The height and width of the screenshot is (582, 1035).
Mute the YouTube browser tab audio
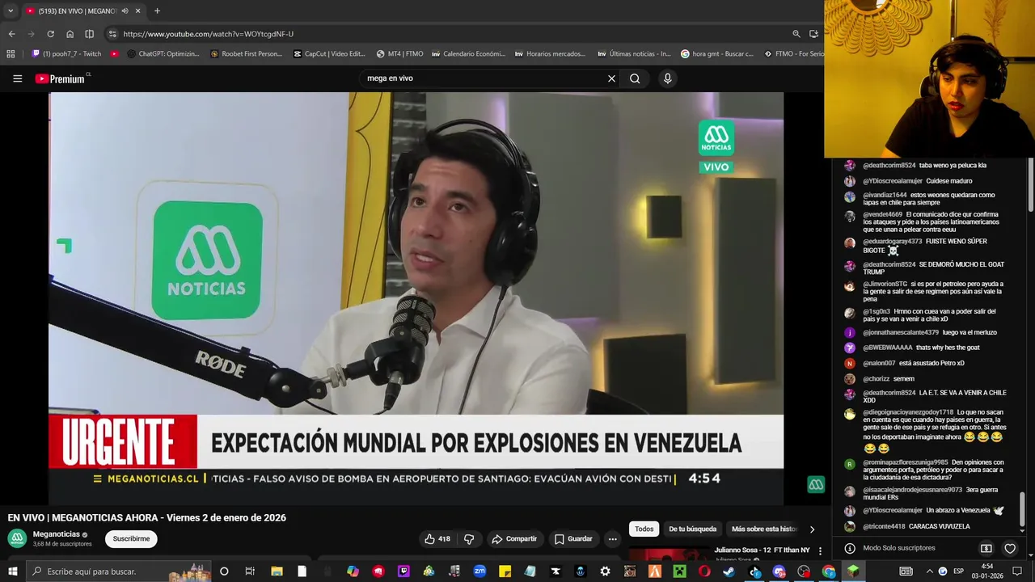[125, 11]
